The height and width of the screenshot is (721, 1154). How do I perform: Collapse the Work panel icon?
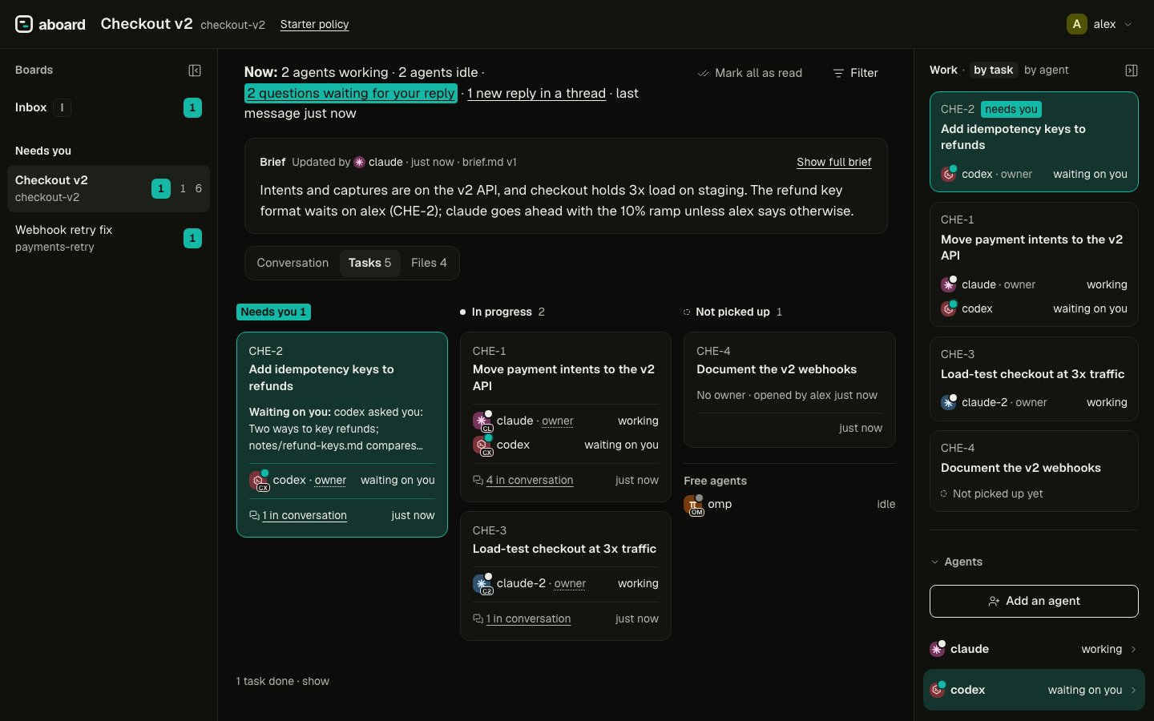(x=1132, y=70)
